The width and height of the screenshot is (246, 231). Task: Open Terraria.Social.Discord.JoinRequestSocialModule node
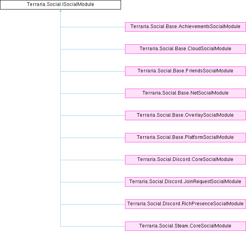click(185, 182)
